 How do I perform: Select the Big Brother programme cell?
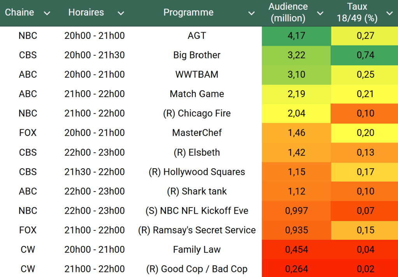point(197,55)
